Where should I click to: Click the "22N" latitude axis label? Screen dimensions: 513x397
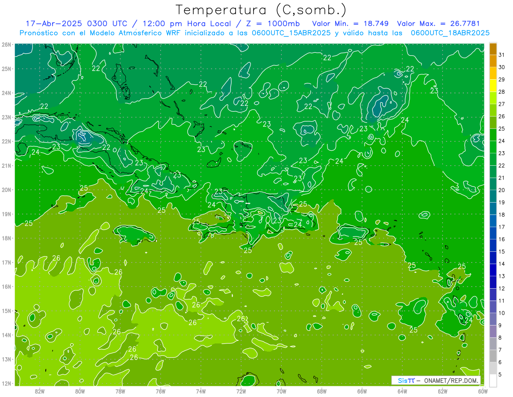[6, 141]
